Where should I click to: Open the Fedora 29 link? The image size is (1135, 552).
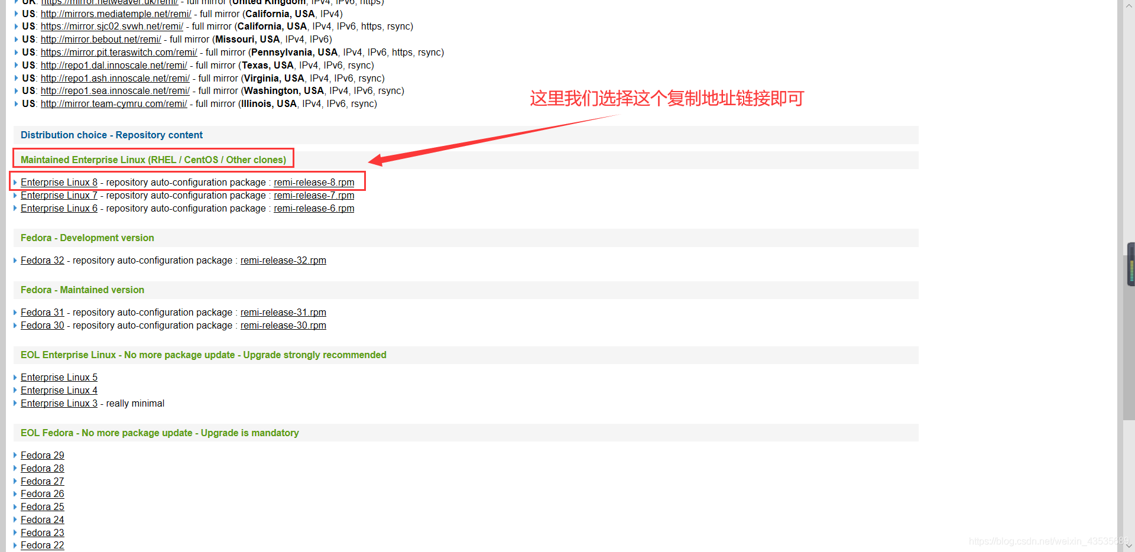pos(43,456)
